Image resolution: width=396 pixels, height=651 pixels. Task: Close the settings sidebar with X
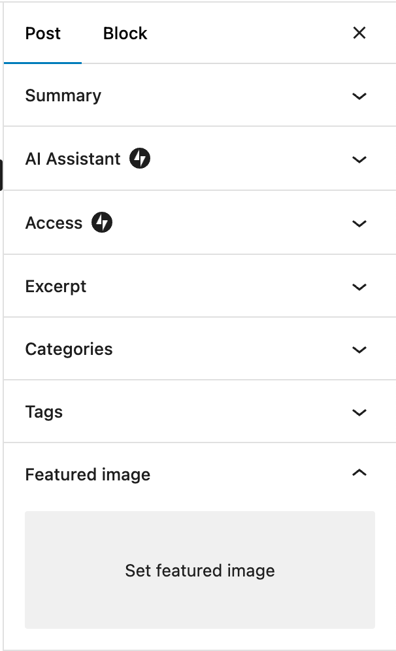(x=359, y=33)
